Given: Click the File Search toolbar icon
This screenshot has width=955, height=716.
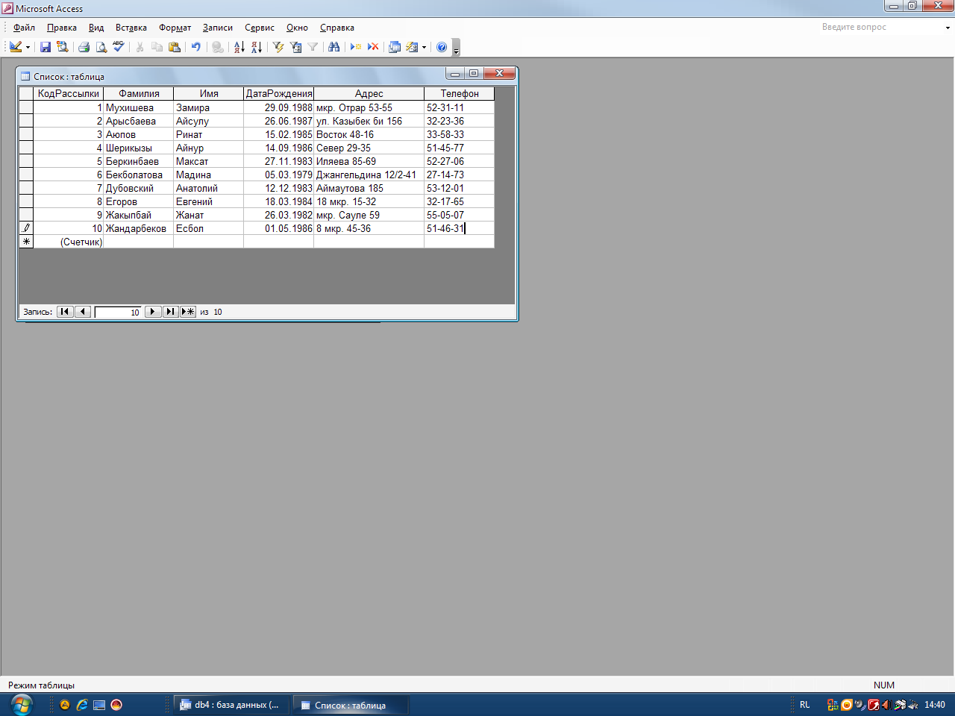Looking at the screenshot, I should pyautogui.click(x=63, y=47).
